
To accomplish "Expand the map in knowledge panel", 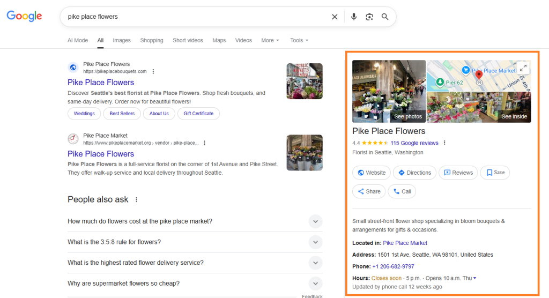I will 523,67.
